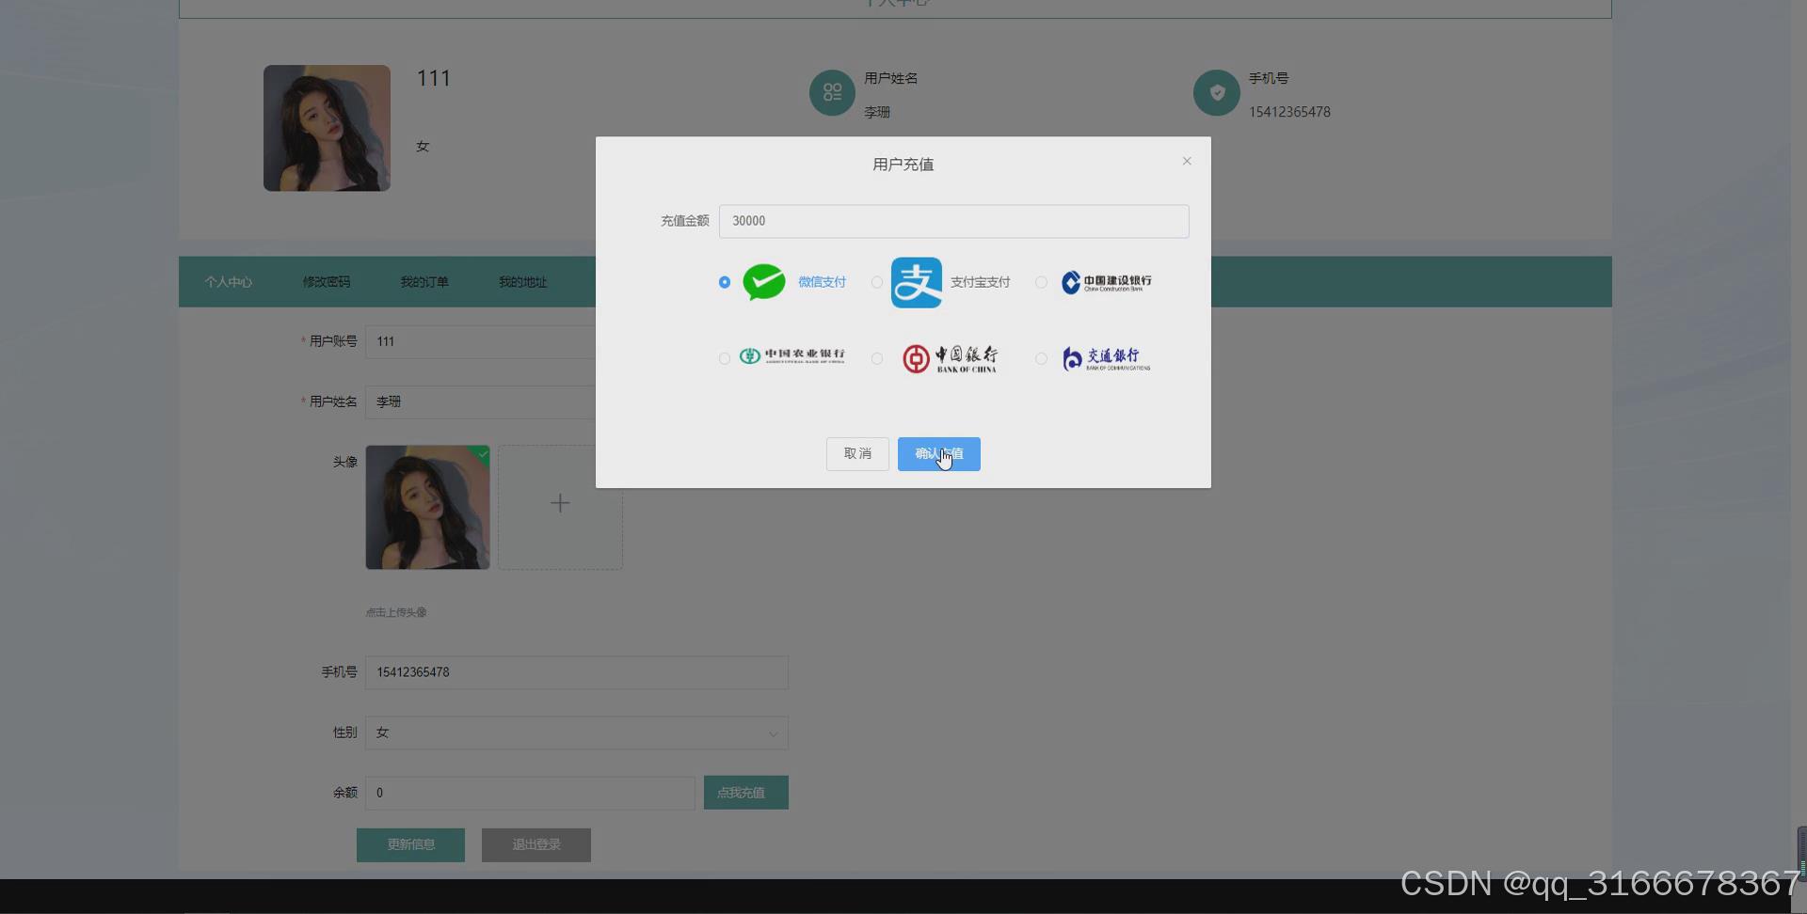Viewport: 1807px width, 914px height.
Task: Click the 更新信息 button
Action: 410,844
